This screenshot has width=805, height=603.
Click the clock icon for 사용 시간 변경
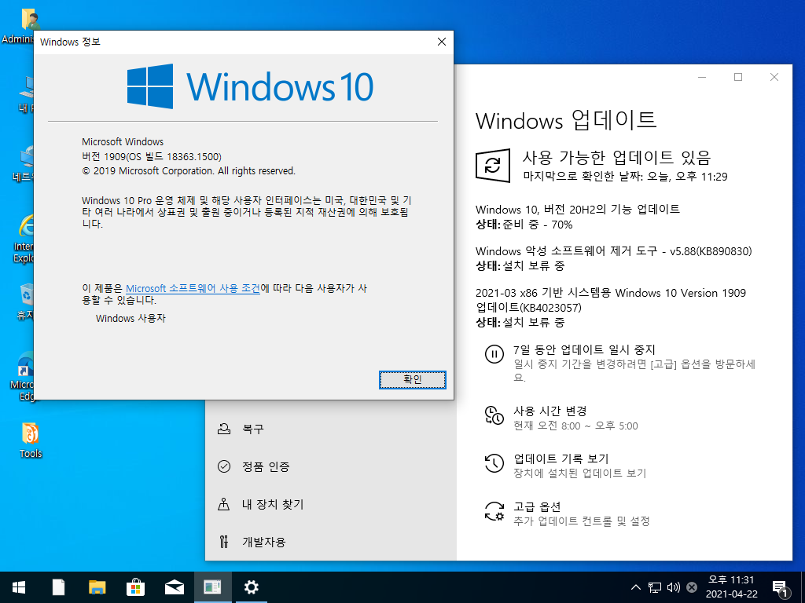pyautogui.click(x=494, y=415)
